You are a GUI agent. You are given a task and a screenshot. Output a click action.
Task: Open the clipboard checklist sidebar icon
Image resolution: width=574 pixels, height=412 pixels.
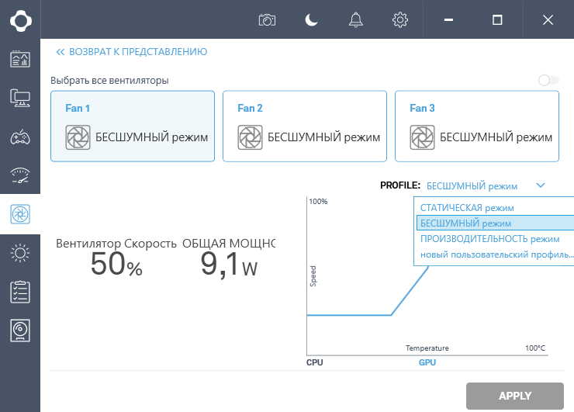click(20, 292)
